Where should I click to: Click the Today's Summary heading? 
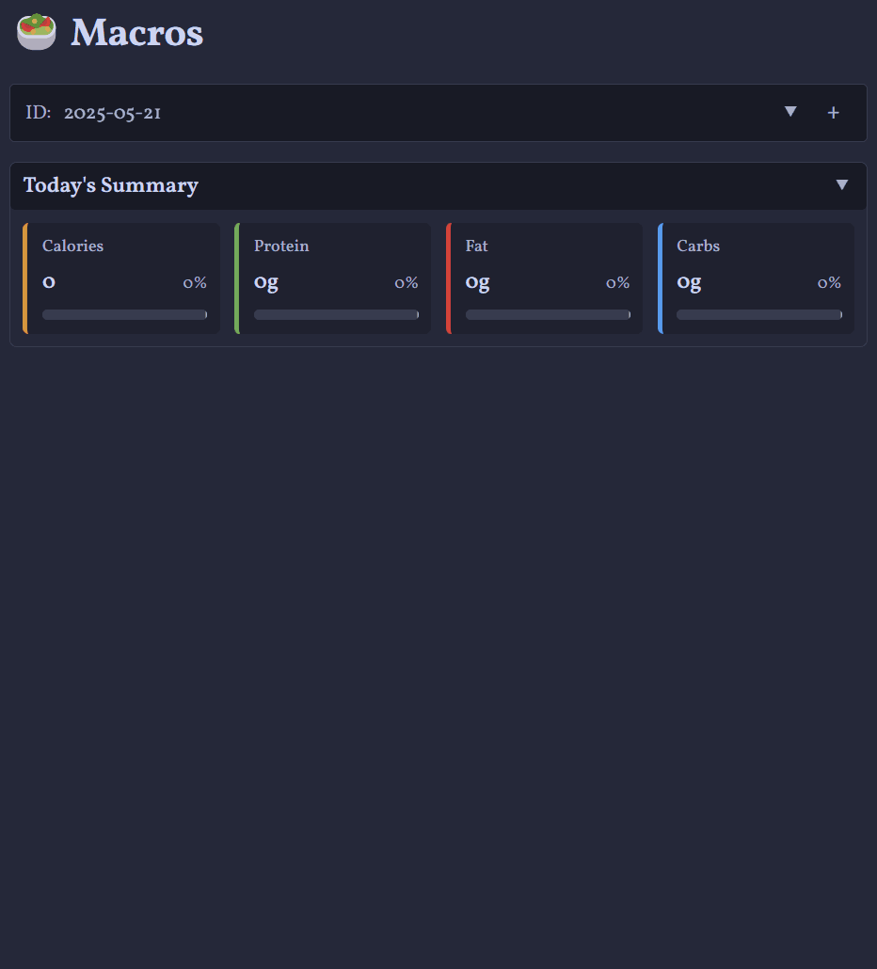tap(111, 185)
